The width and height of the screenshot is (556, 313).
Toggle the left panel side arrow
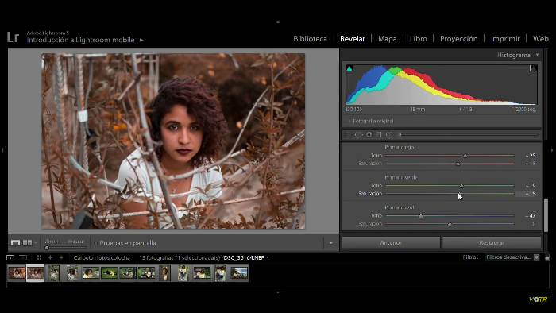(3, 150)
